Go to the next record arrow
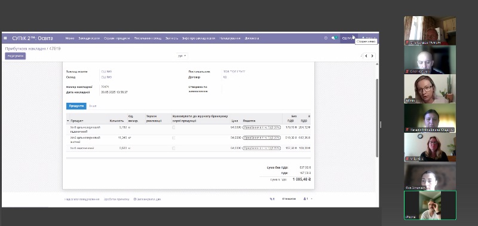 coord(372,56)
